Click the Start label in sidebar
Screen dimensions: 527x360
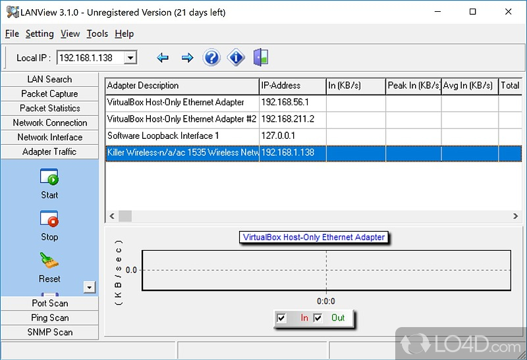coord(49,195)
